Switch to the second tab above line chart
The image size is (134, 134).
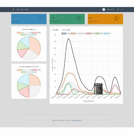pyautogui.click(x=66, y=30)
